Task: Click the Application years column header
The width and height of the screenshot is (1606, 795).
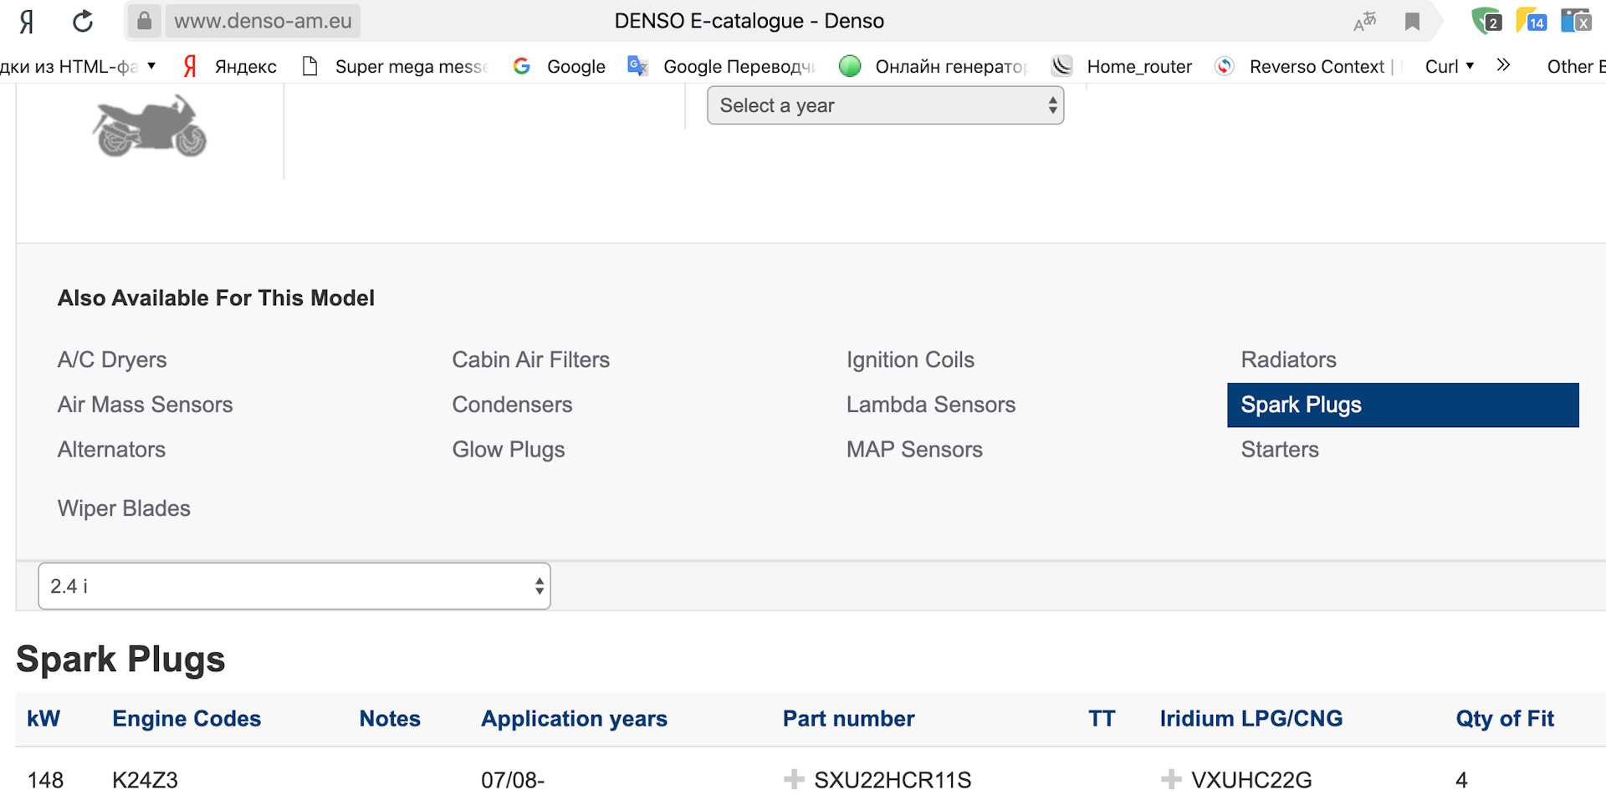Action: pyautogui.click(x=574, y=719)
